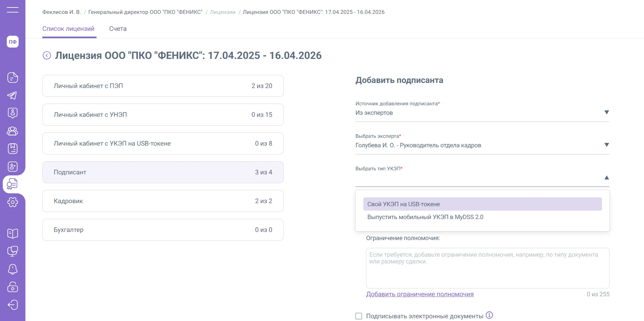The height and width of the screenshot is (321, 644).
Task: Click the info icon near signing checkbox
Action: tap(489, 315)
